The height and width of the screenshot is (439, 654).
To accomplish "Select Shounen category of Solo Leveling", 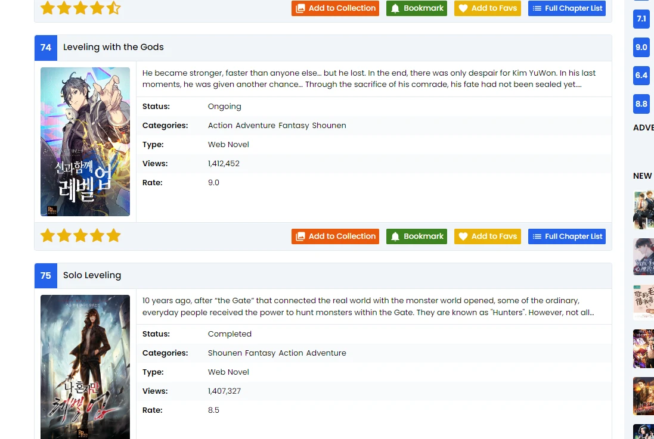I will [225, 353].
